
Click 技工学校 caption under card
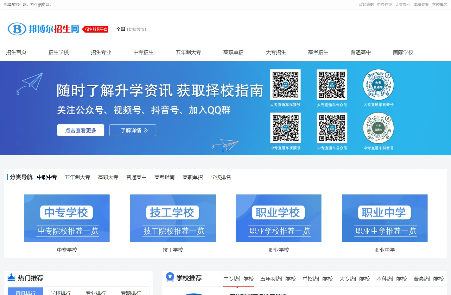(173, 250)
